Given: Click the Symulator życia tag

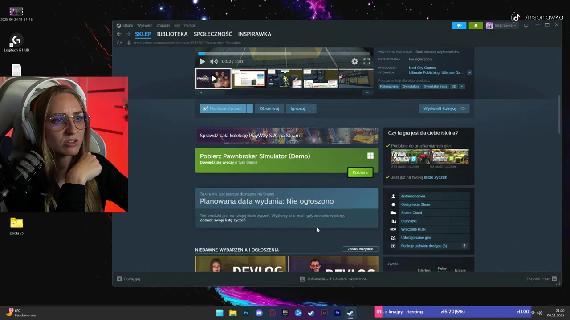Looking at the screenshot, I should [436, 86].
